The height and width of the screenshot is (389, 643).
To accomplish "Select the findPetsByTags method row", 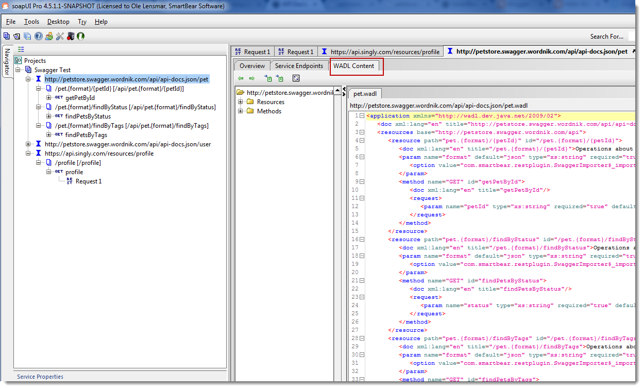I will 86,135.
